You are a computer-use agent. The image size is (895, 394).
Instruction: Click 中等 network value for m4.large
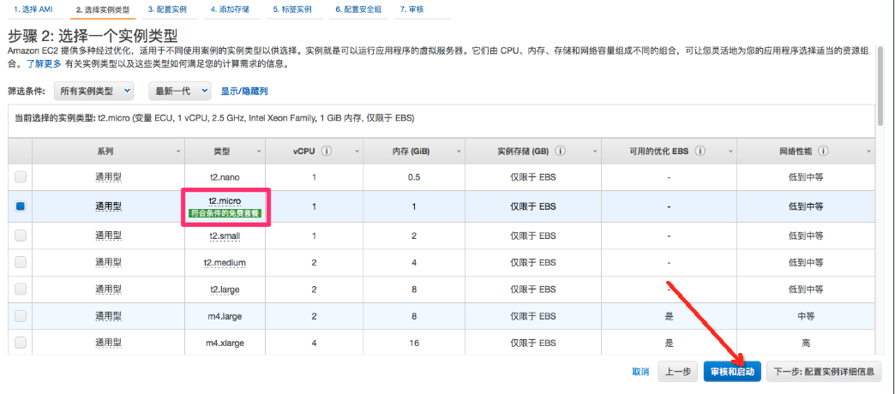coord(806,316)
